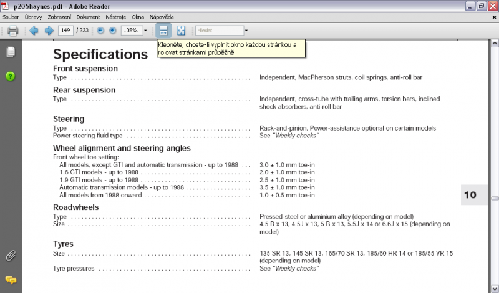Open the Zobrazení menu
Viewport: 499px width, 293px height.
click(60, 17)
